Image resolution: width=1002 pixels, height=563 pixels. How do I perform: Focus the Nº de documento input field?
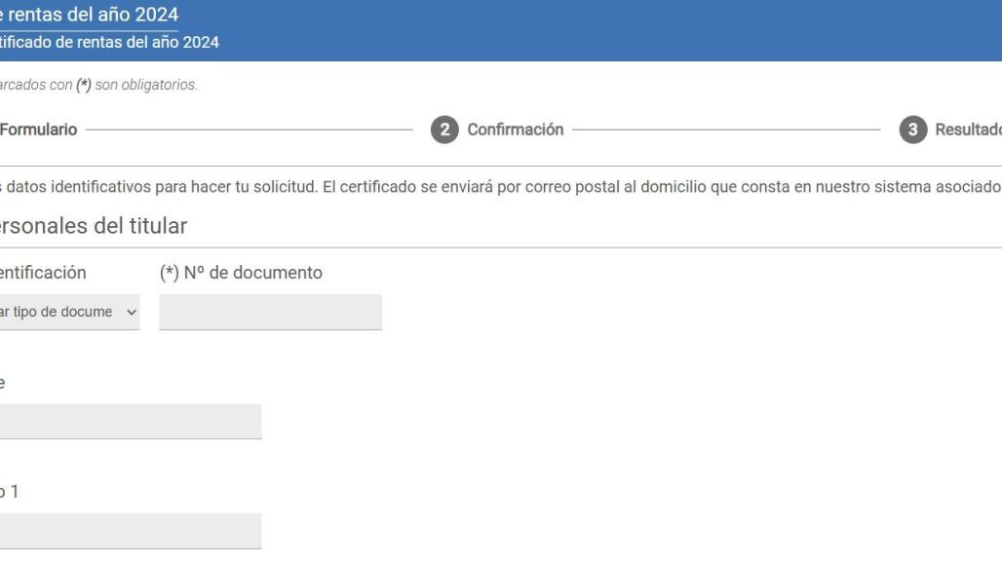pyautogui.click(x=270, y=312)
